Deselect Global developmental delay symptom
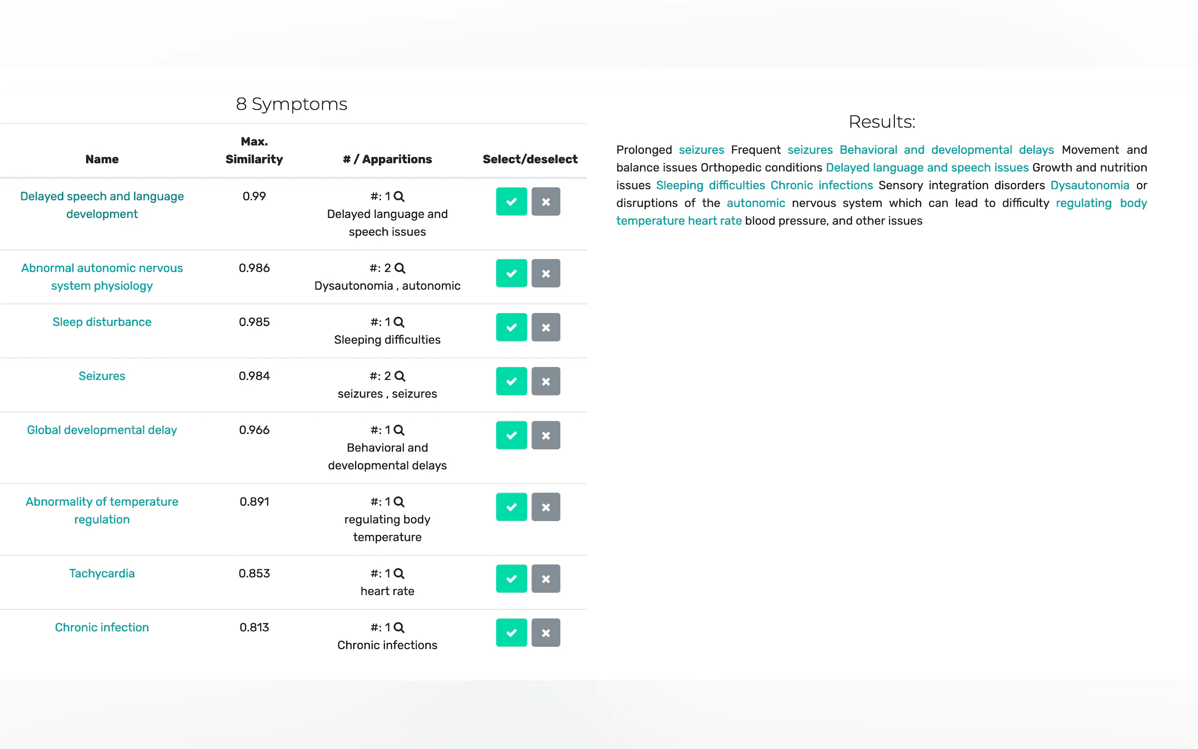Viewport: 1198px width, 749px height. (545, 435)
